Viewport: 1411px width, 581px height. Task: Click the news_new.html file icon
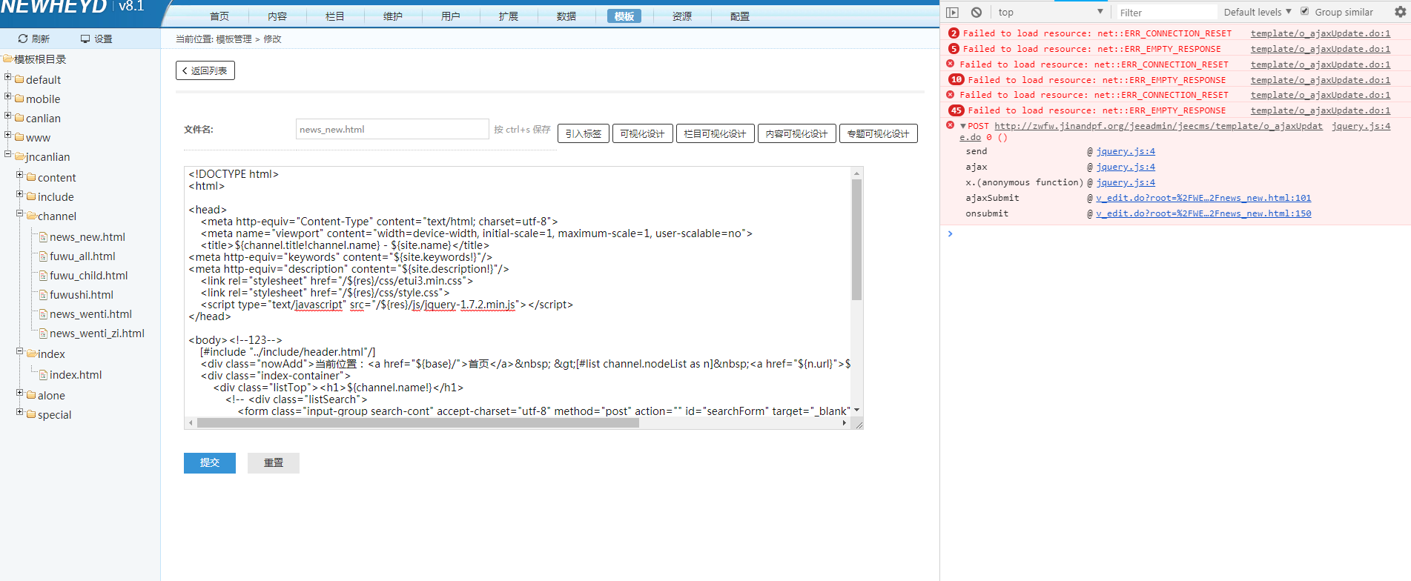(43, 237)
